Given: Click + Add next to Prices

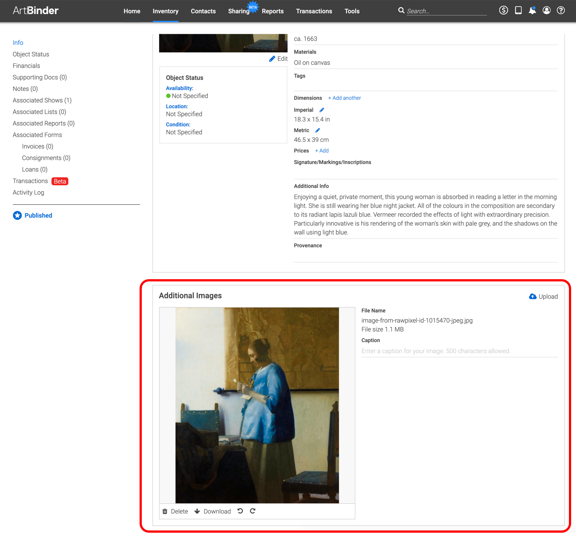Looking at the screenshot, I should point(322,151).
